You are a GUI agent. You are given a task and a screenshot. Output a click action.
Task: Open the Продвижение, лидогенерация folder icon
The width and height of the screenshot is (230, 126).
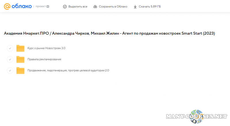(x=20, y=70)
